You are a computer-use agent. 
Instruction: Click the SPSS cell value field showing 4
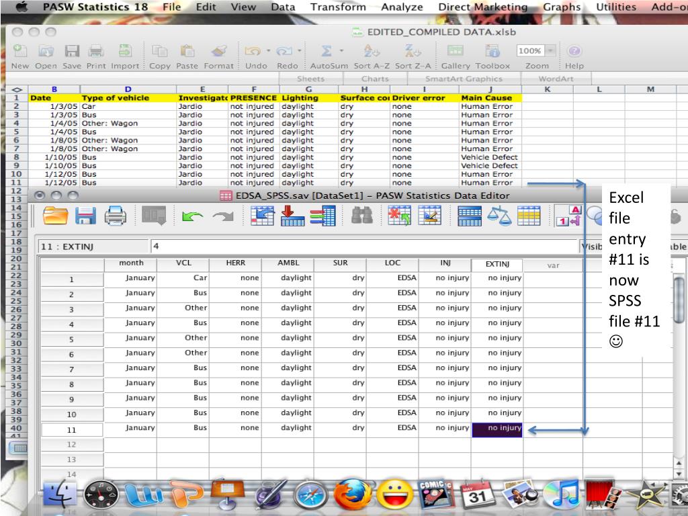point(363,247)
